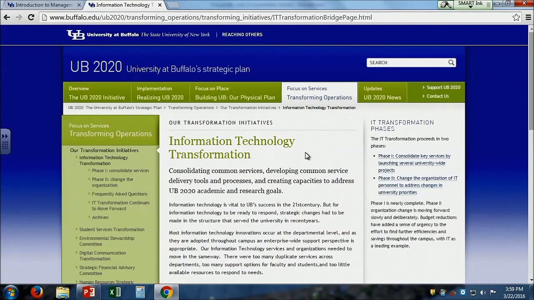Click the page icon beside the URL
This screenshot has height=300, width=534.
(x=44, y=17)
